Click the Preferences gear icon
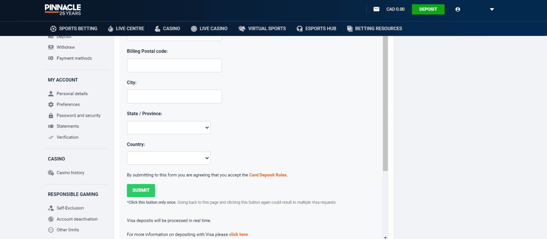Viewport: 547px width, 239px height. coord(51,105)
